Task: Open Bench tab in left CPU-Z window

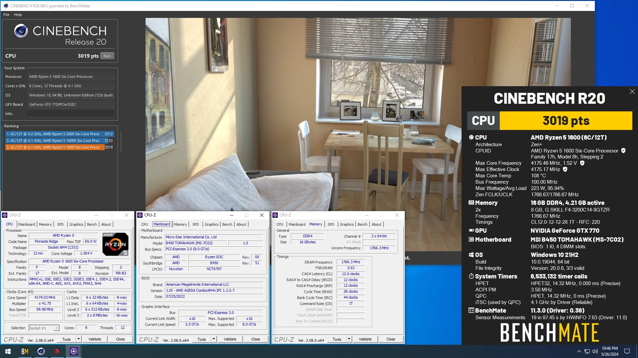Action: 92,224
